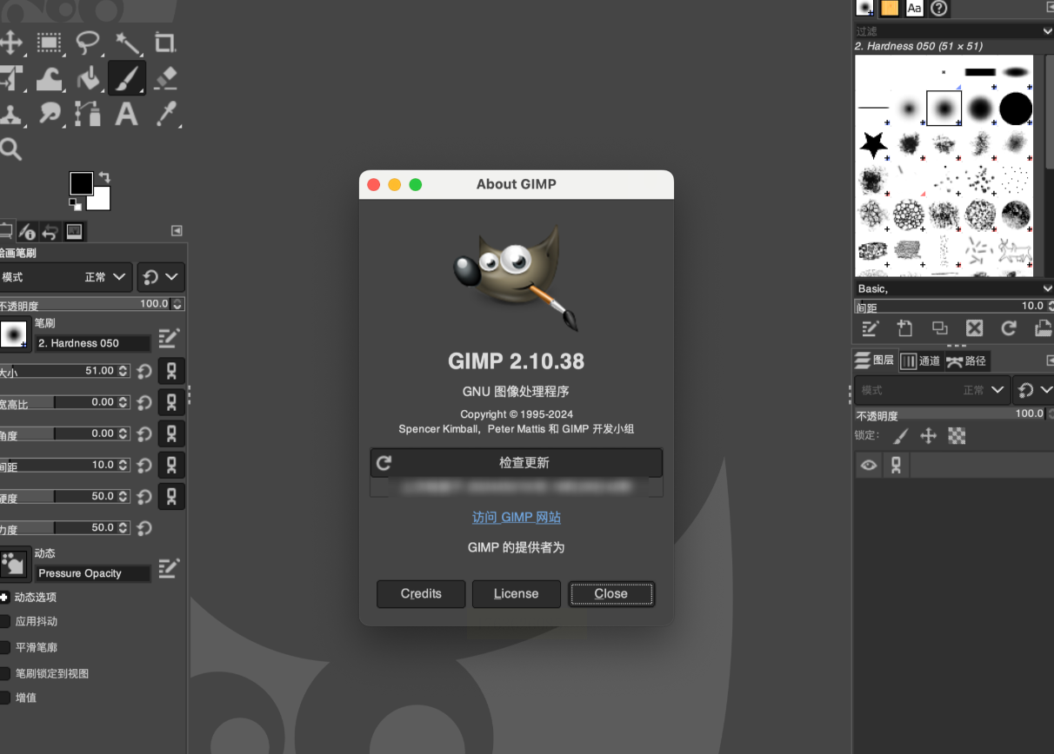The height and width of the screenshot is (754, 1054).
Task: Toggle the layer visibility eye icon
Action: click(x=868, y=466)
